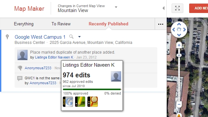Zoom in with the plus button
The height and width of the screenshot is (117, 208).
(179, 45)
